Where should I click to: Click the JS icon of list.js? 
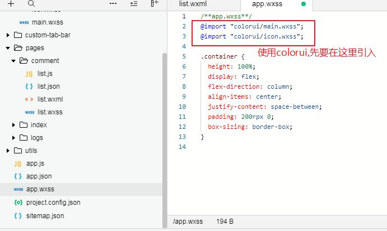point(29,74)
